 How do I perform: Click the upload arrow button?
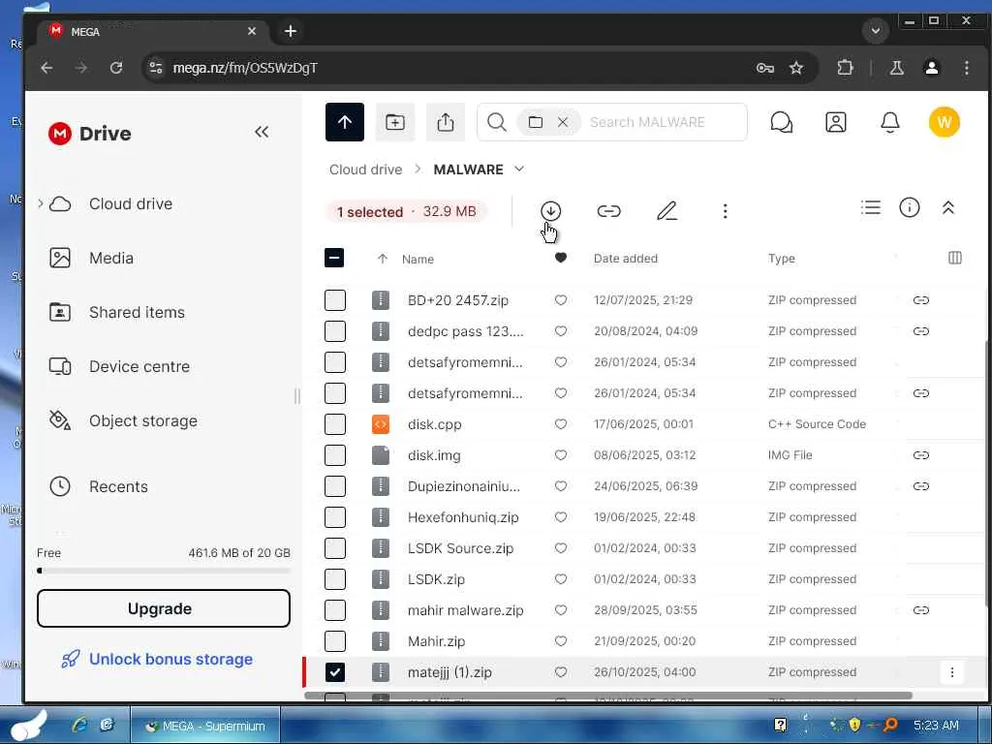pos(344,122)
